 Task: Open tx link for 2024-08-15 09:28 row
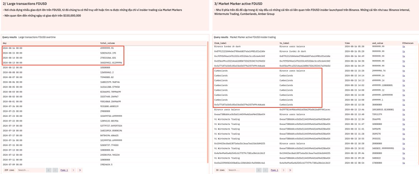(x=404, y=158)
